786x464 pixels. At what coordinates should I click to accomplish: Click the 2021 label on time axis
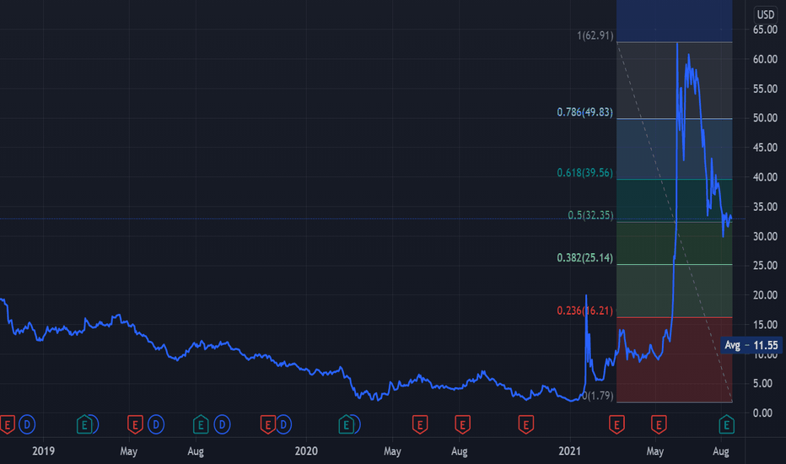(x=570, y=451)
